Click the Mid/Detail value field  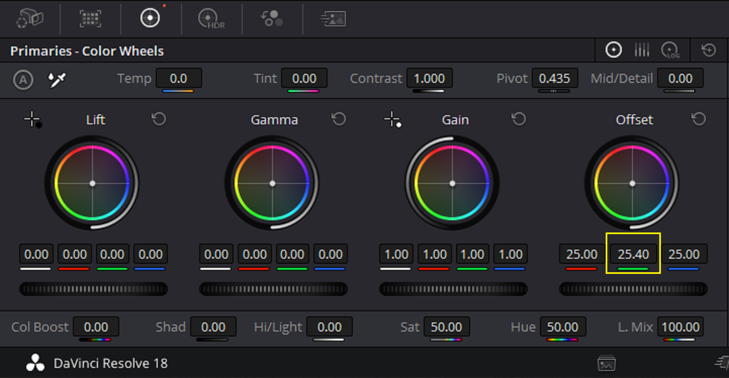(680, 79)
